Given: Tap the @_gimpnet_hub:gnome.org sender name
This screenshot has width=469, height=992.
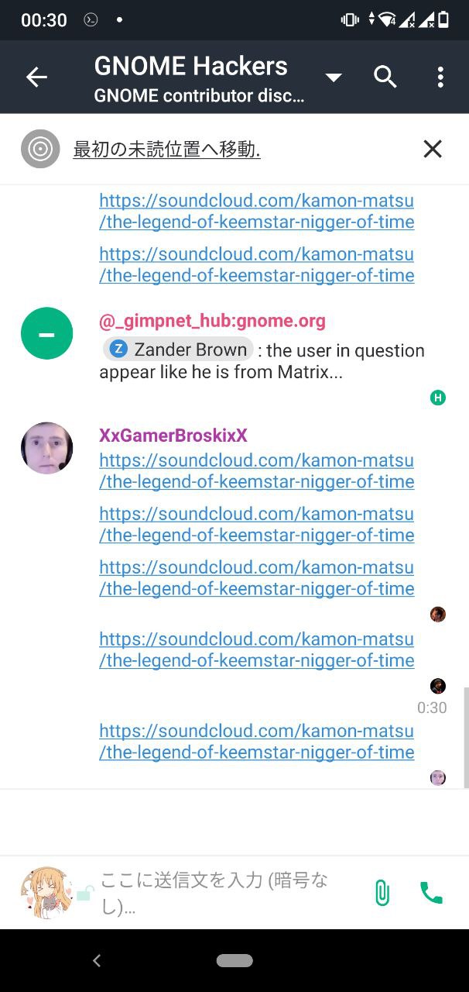Looking at the screenshot, I should 212,321.
